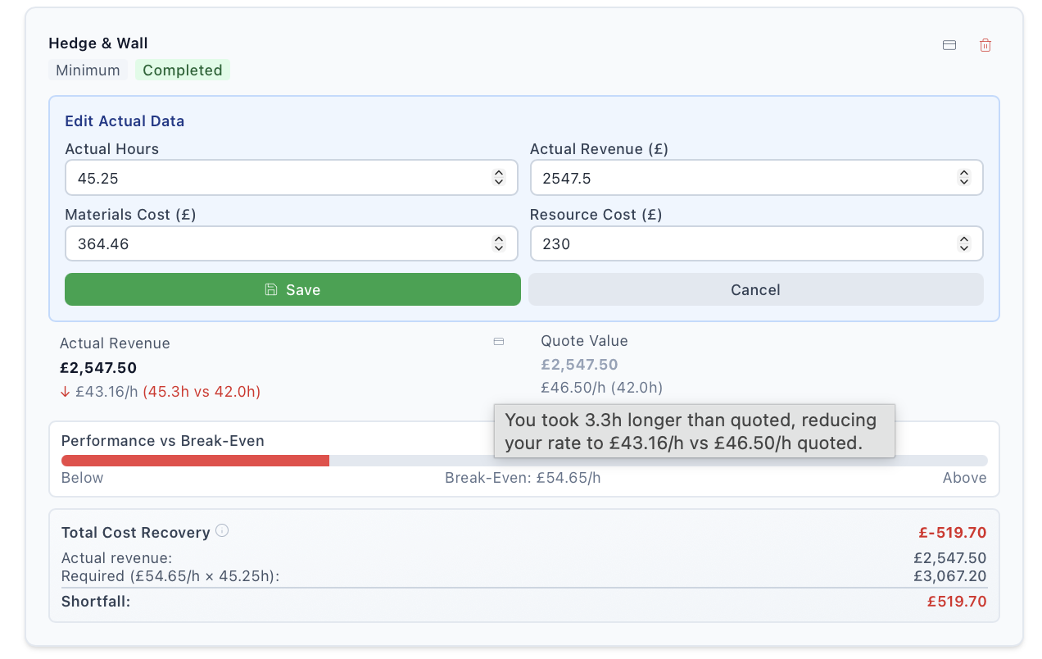Image resolution: width=1042 pixels, height=659 pixels.
Task: Cancel editing the actual data
Action: pos(754,289)
